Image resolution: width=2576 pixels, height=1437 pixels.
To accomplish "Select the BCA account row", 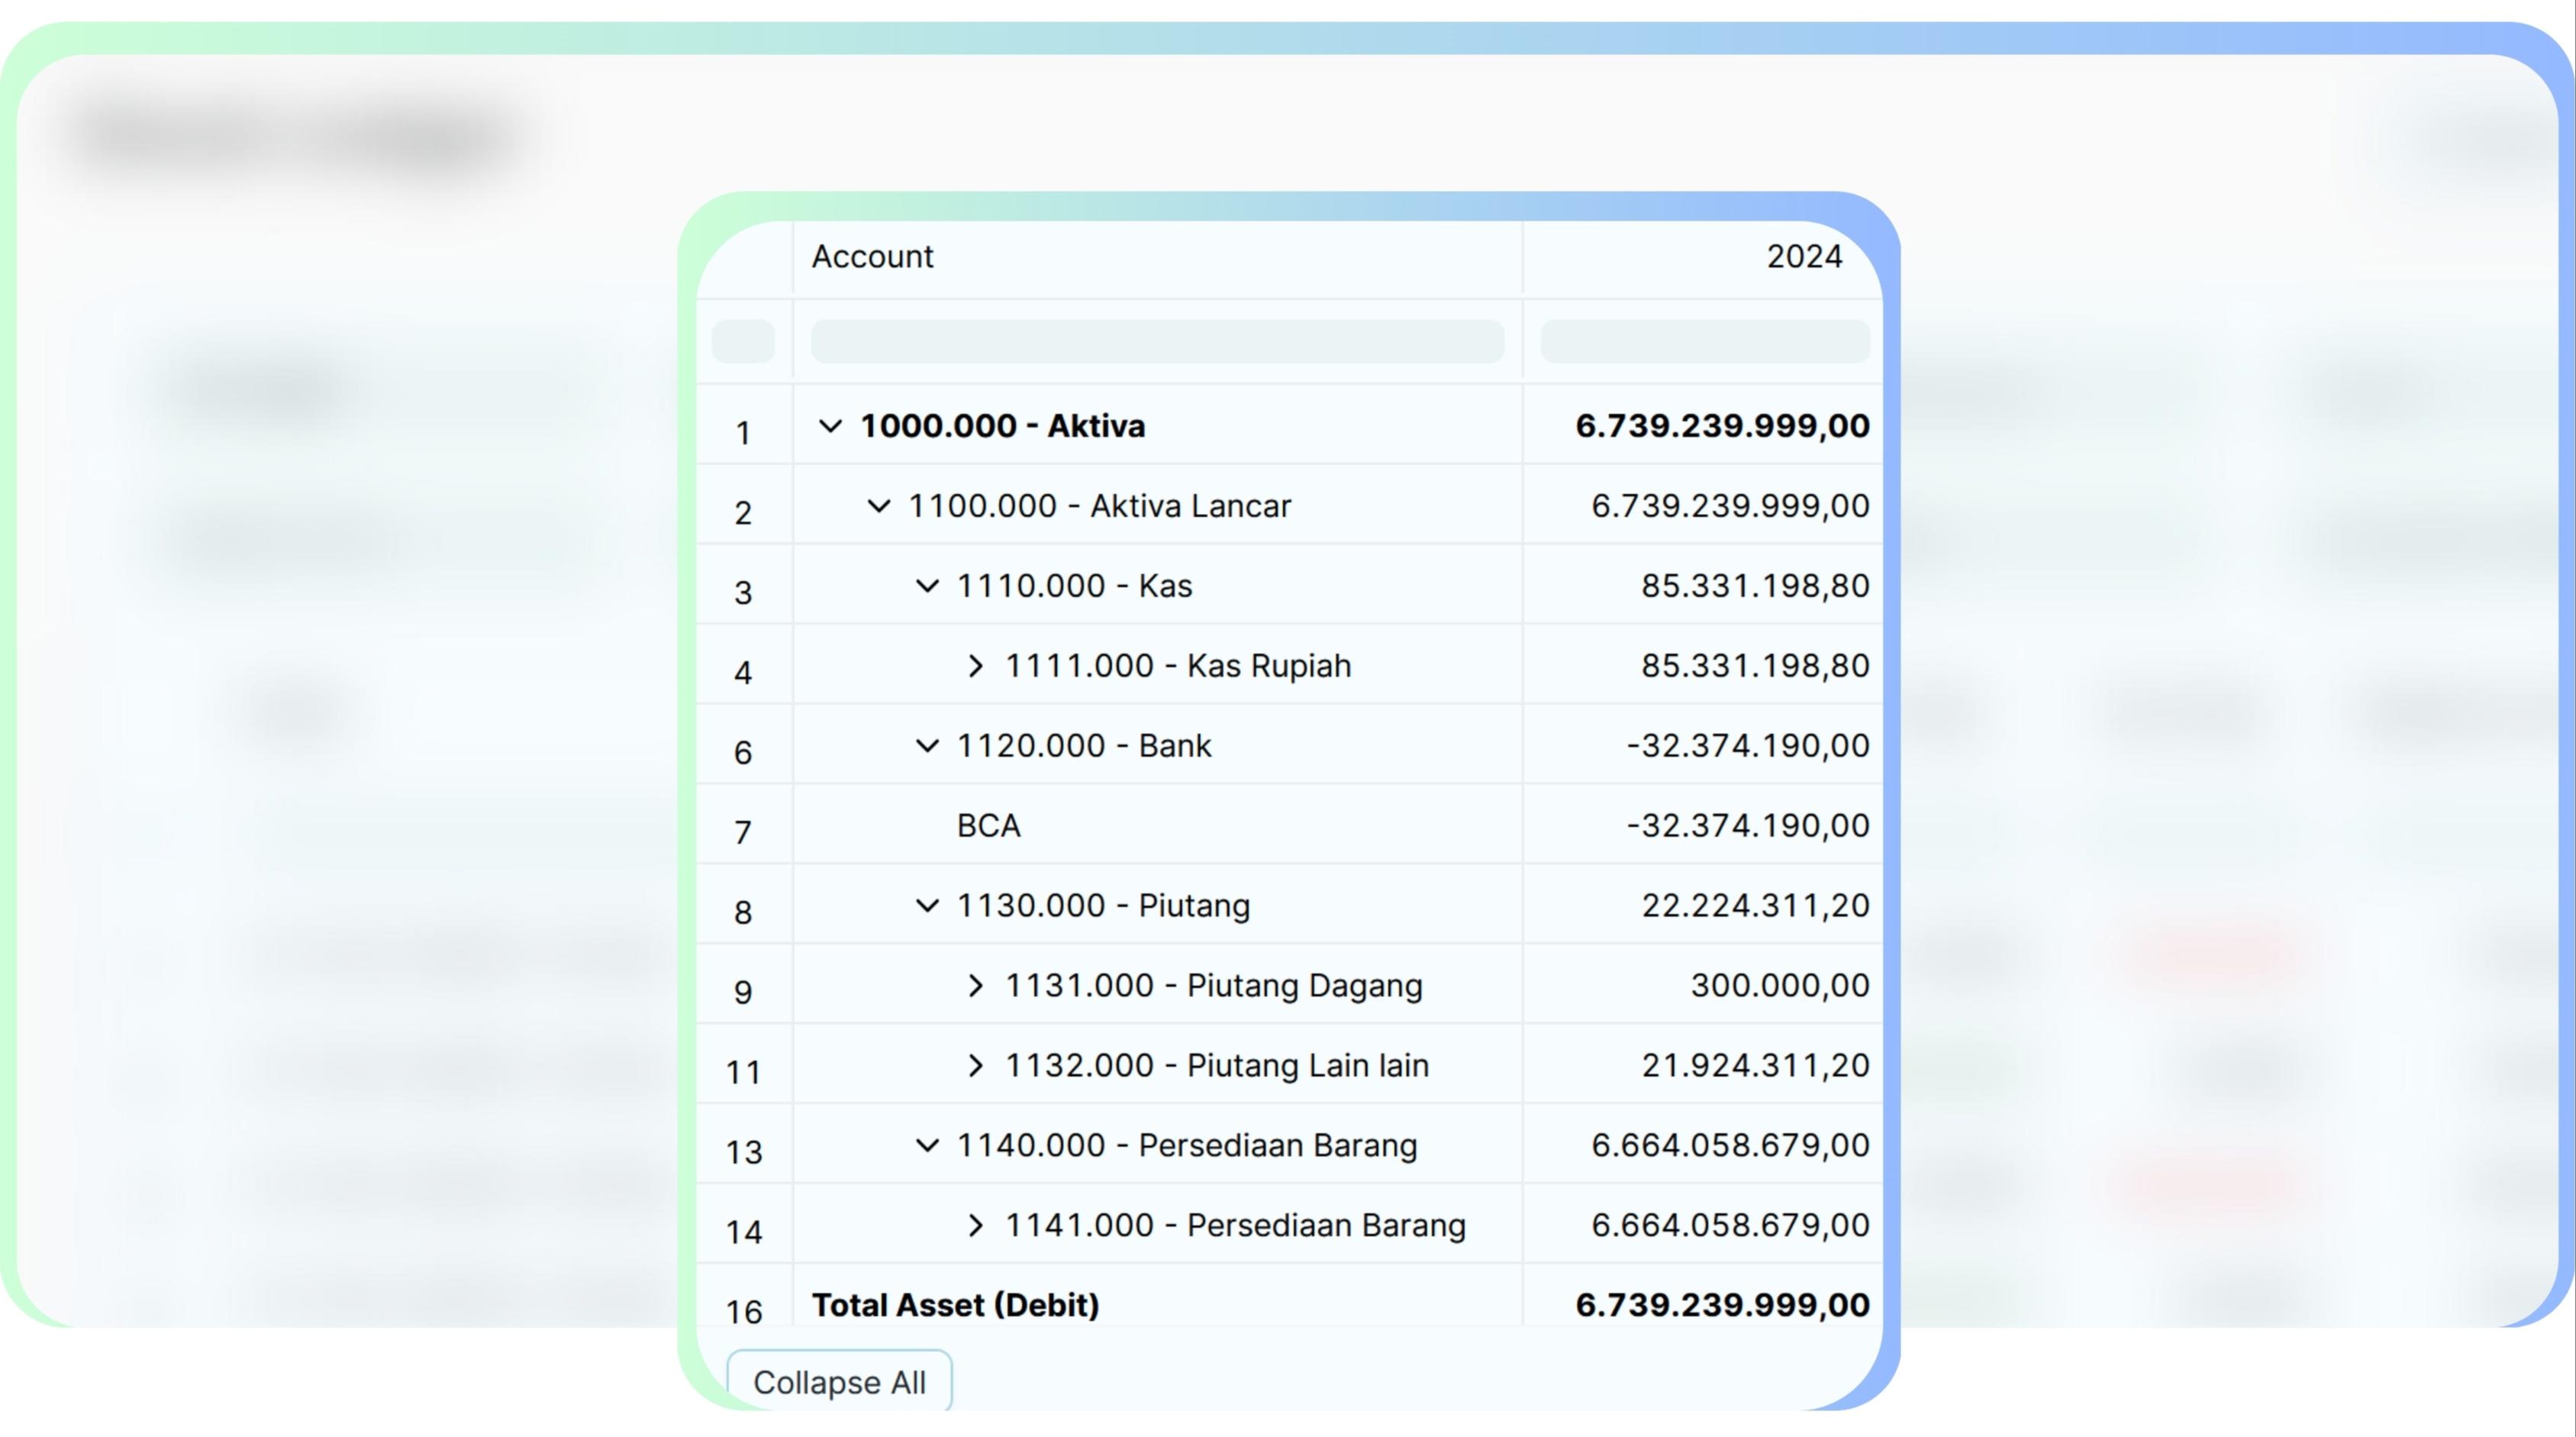I will [988, 825].
